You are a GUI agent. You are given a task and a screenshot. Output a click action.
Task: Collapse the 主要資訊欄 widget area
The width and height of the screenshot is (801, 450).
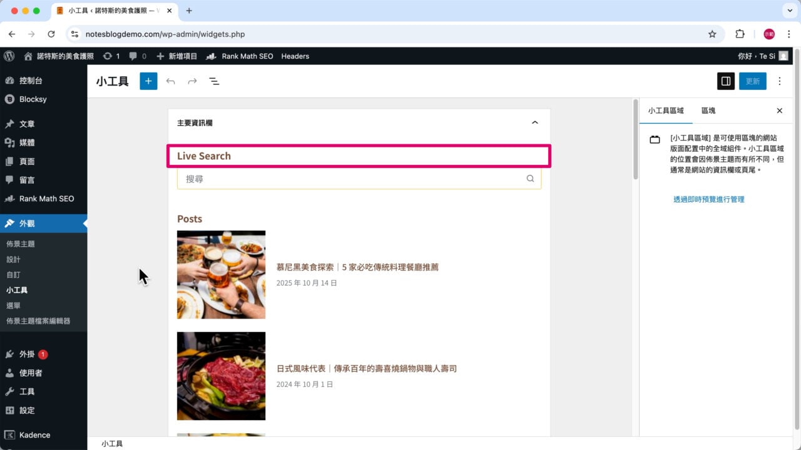click(534, 122)
